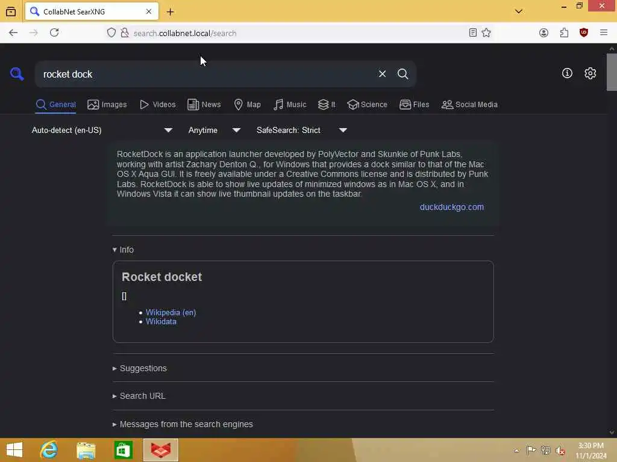Click the Rocket docket heading

click(x=161, y=277)
